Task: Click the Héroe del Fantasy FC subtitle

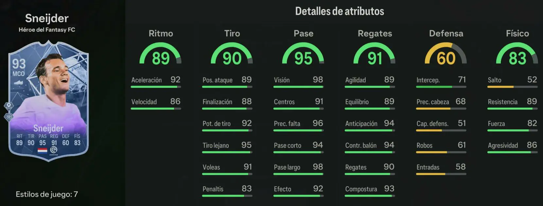Action: click(x=47, y=30)
